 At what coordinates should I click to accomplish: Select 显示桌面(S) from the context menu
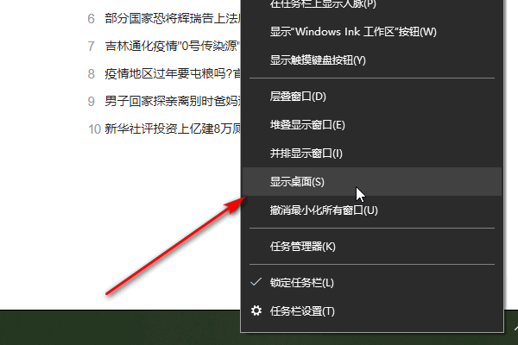(372, 182)
